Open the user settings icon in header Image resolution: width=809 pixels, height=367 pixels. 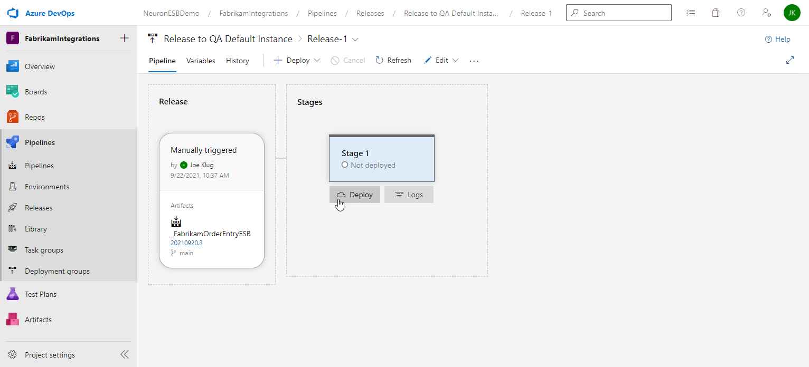[x=767, y=13]
